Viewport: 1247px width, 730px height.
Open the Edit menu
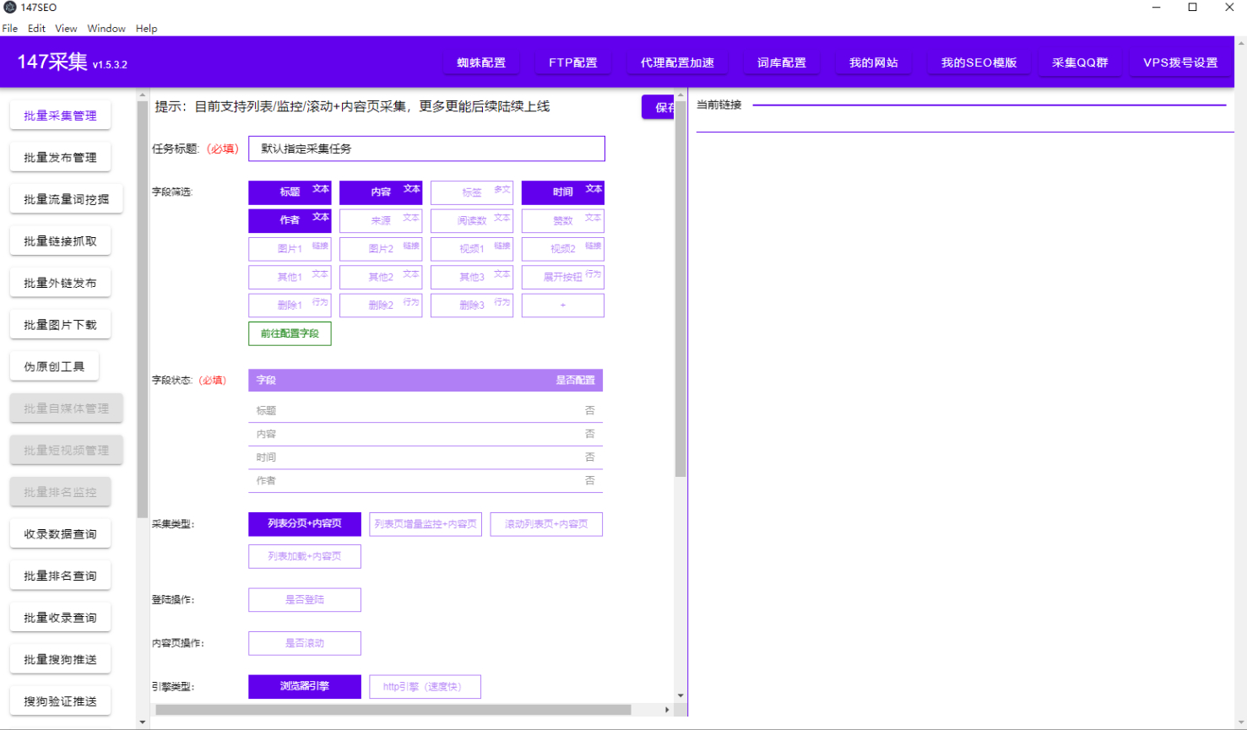tap(36, 29)
